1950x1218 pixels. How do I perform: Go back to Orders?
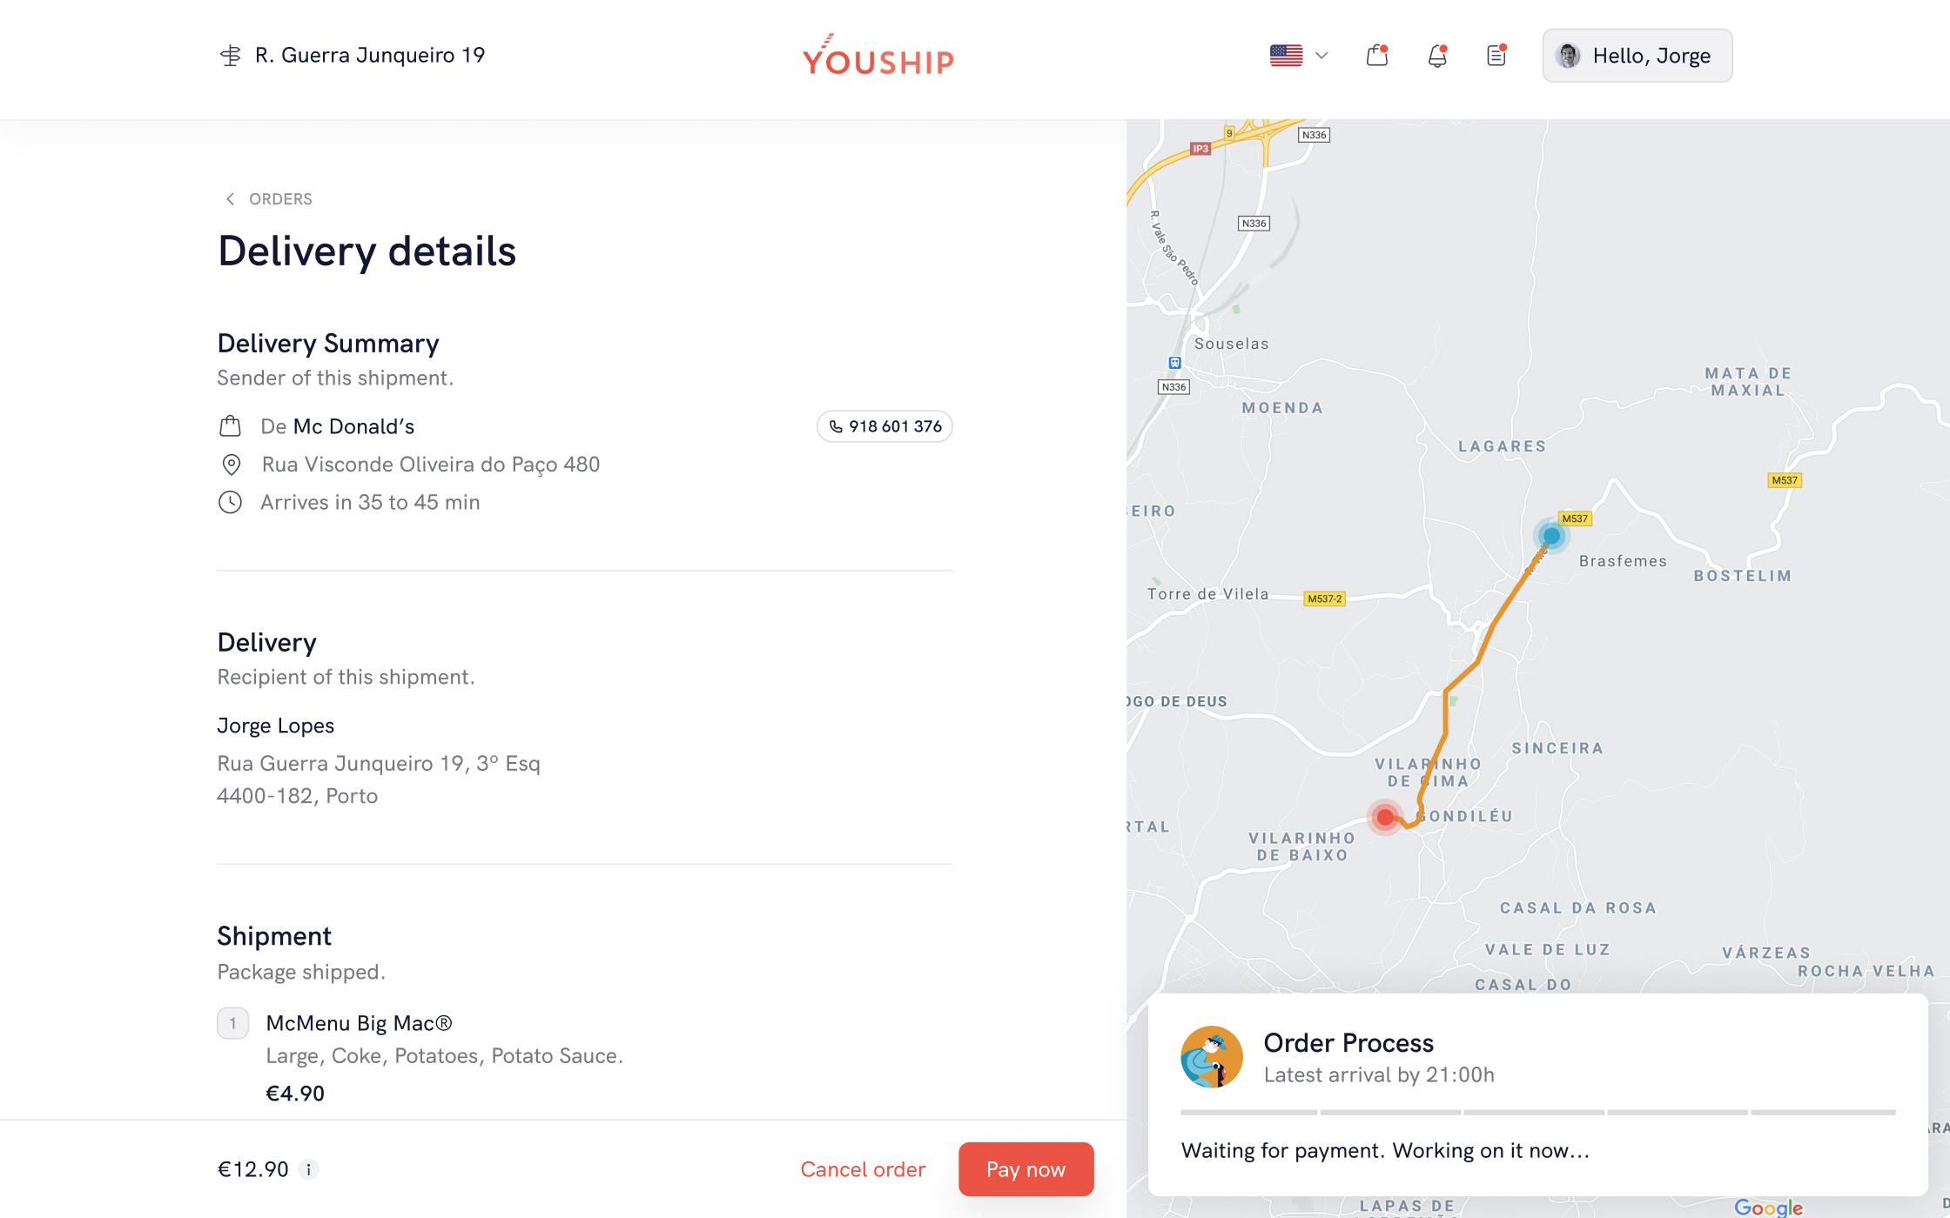coord(266,199)
